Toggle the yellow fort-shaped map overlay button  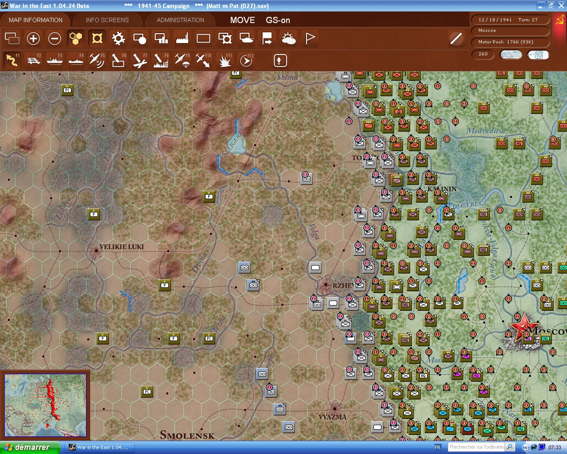pyautogui.click(x=97, y=39)
